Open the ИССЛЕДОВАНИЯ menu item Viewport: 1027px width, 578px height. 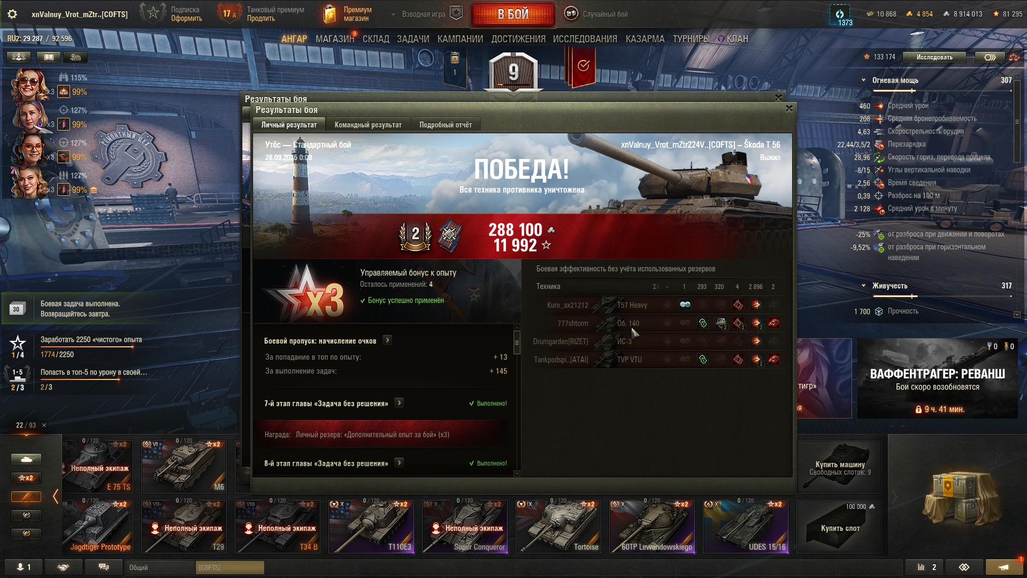(x=585, y=39)
